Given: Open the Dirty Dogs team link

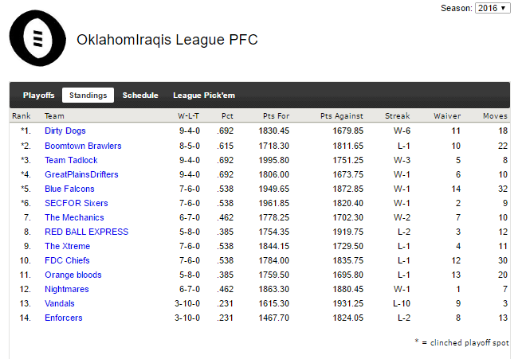Looking at the screenshot, I should (65, 131).
